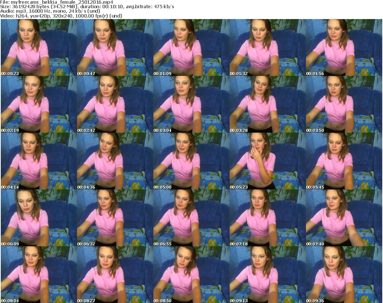
Task: Click the thumbnail stamped 00:01:09
Action: (191, 47)
